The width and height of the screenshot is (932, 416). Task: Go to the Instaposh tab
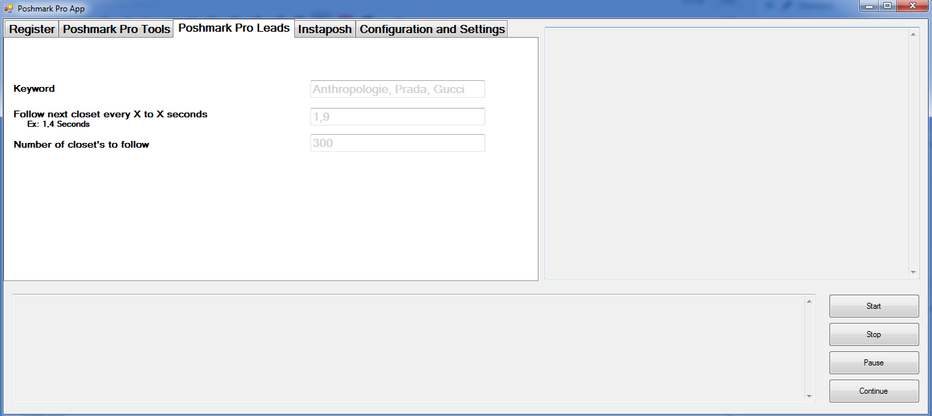click(x=325, y=29)
